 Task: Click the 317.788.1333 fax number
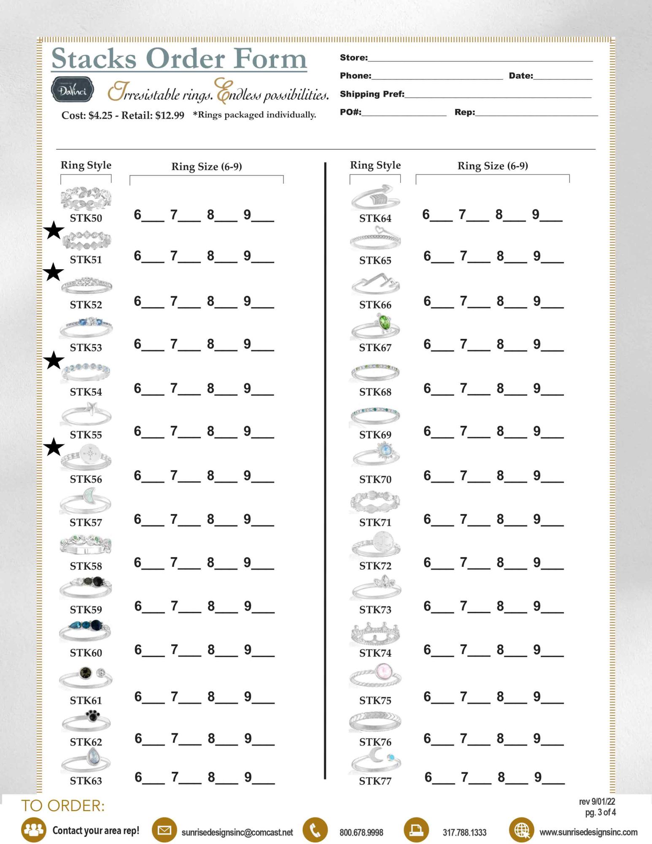click(x=464, y=832)
